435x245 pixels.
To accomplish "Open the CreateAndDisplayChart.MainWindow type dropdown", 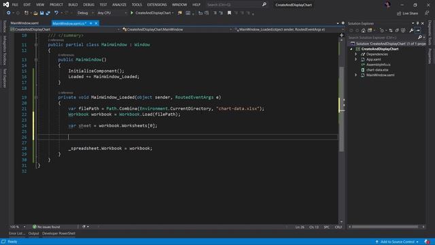I will click(x=177, y=29).
